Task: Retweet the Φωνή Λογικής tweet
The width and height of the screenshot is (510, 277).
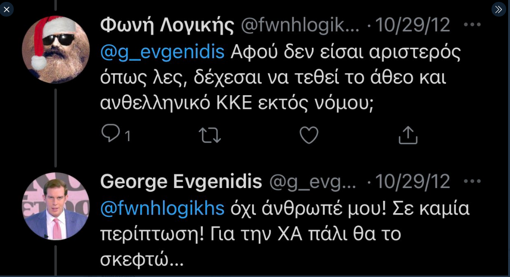Action: 209,135
